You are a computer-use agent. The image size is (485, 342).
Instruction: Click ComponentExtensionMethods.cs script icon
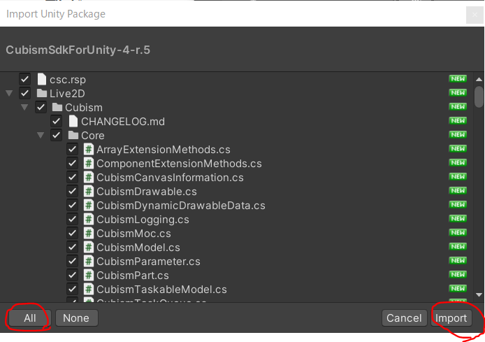(x=89, y=164)
